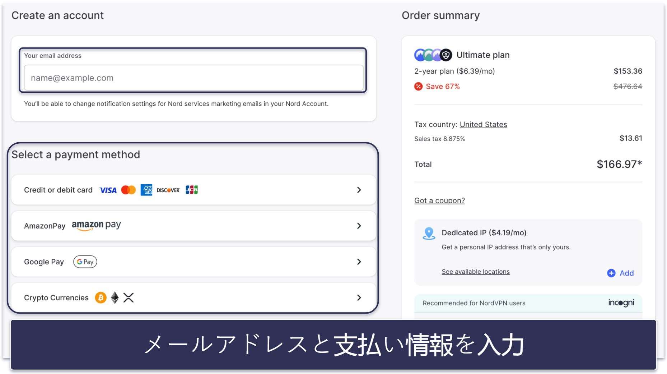Expand the AmazonPay payment chevron
Screen dimensions: 667x374
[x=359, y=226]
